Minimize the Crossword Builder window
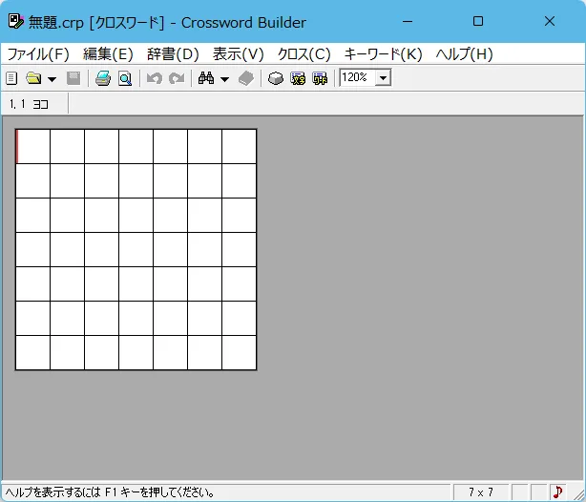 (x=408, y=21)
